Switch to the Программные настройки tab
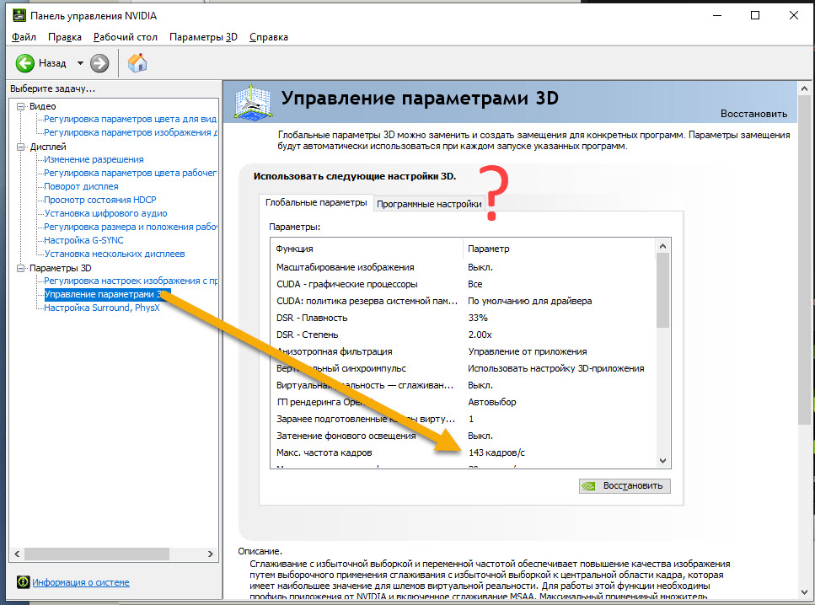This screenshot has height=605, width=815. click(429, 204)
